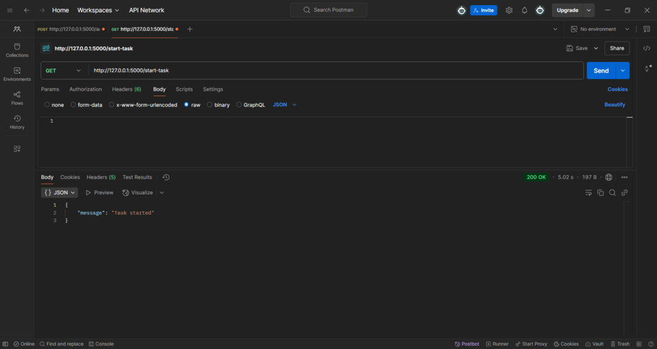Click the Beautify link
657x349 pixels.
[x=614, y=105]
